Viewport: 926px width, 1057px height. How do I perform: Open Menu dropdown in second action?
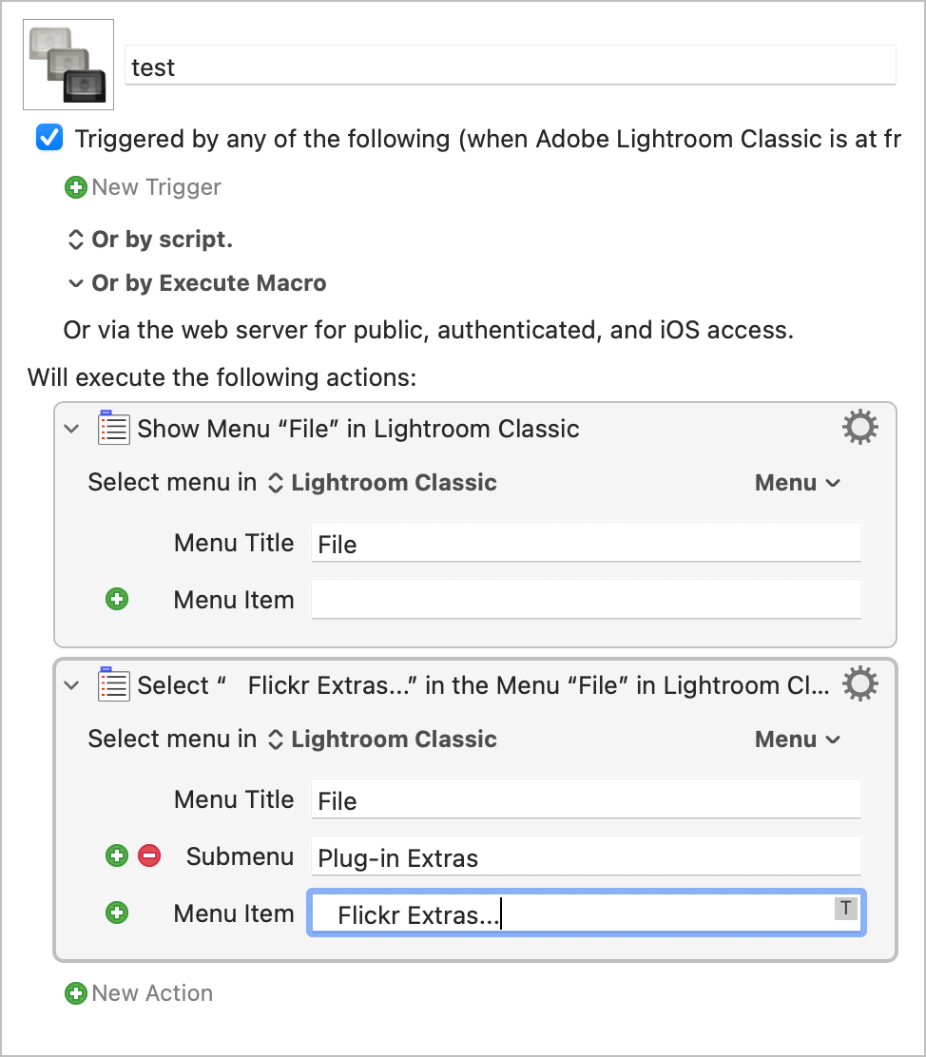(x=798, y=740)
